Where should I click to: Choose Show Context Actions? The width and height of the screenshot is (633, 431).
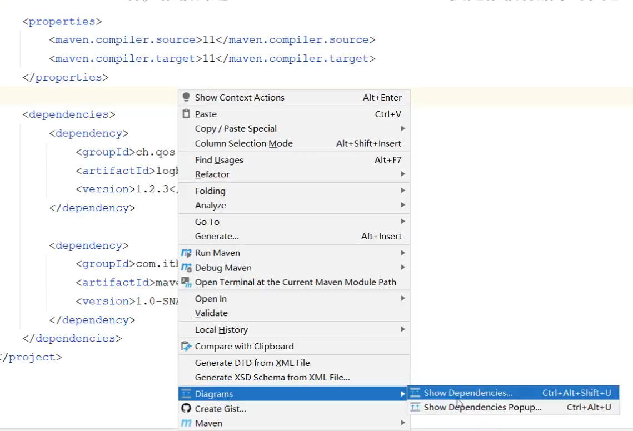tap(294, 97)
